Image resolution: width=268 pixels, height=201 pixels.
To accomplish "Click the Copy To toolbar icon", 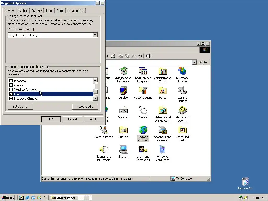I will pyautogui.click(x=127, y=56).
